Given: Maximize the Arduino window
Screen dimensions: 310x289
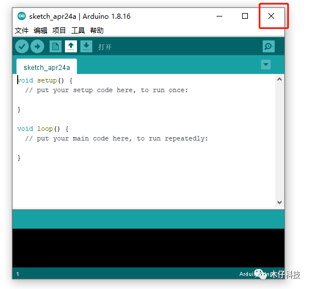Looking at the screenshot, I should [245, 16].
